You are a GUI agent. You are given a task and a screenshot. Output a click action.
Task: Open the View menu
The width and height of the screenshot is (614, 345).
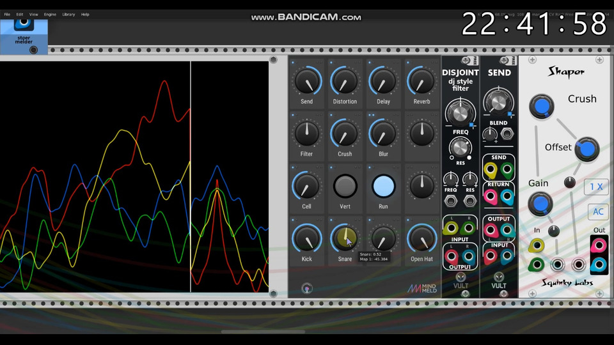point(34,15)
